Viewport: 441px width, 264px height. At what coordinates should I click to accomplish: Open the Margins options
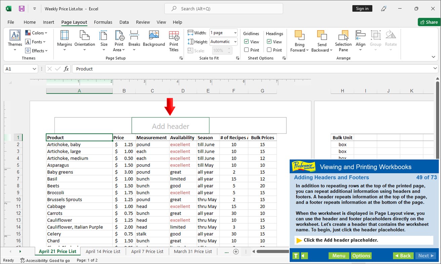(x=64, y=40)
